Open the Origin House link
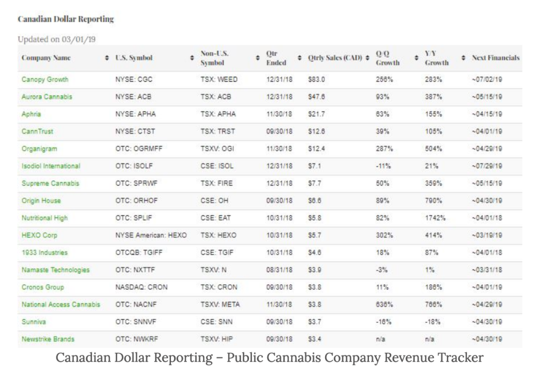Viewport: 545px width, 375px height. point(41,201)
